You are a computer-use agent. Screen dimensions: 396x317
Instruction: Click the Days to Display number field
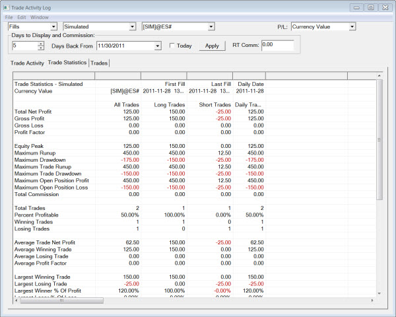point(24,46)
